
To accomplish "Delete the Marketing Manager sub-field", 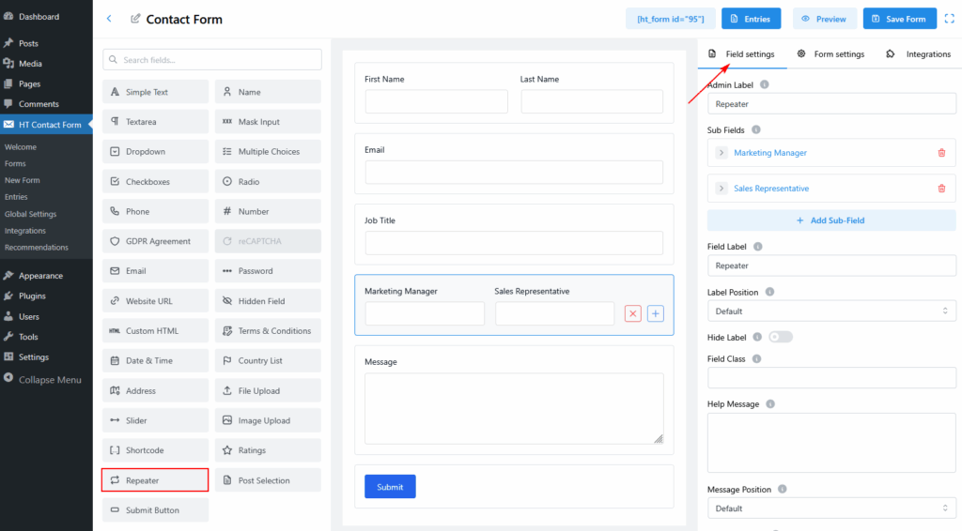I will (941, 153).
